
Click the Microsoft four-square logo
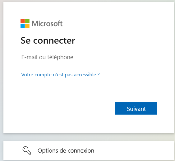click(25, 23)
